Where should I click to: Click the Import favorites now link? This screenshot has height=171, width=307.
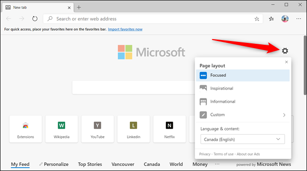point(125,29)
